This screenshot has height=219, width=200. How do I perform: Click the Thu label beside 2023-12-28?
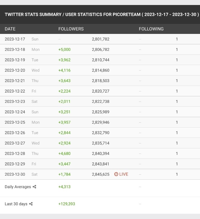pos(35,153)
